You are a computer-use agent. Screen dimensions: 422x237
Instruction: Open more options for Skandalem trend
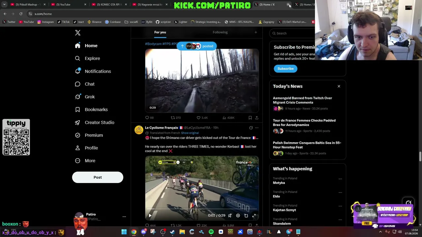pyautogui.click(x=340, y=220)
